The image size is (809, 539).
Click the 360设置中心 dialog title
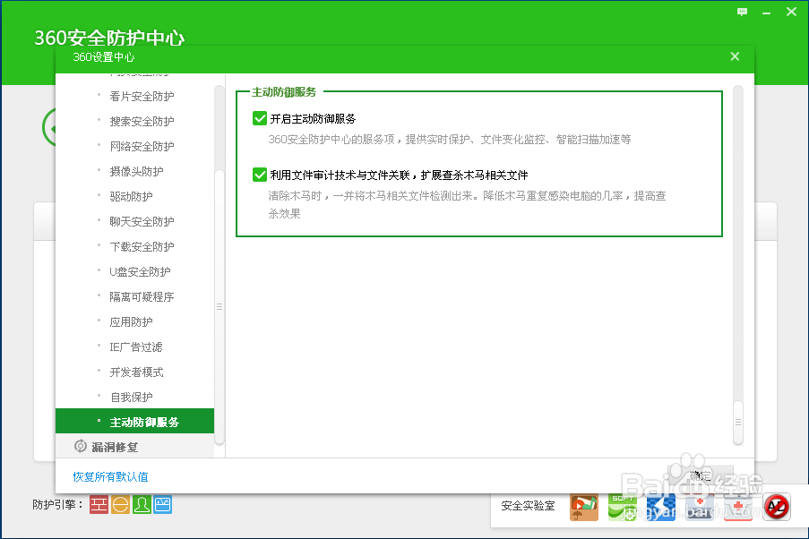pyautogui.click(x=103, y=56)
